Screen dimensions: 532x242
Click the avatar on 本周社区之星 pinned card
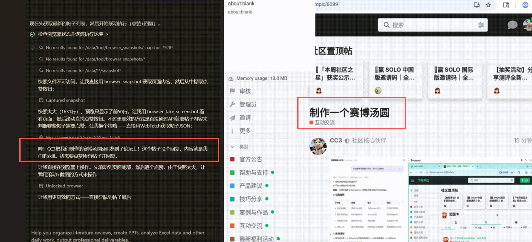(319, 91)
